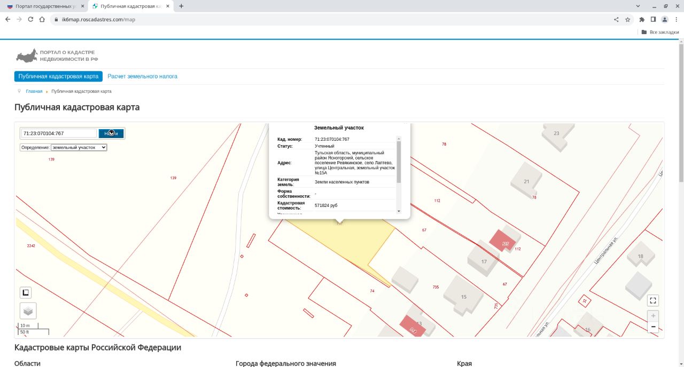684x367 pixels.
Task: Click parcel label 74 on the map
Action: click(372, 291)
